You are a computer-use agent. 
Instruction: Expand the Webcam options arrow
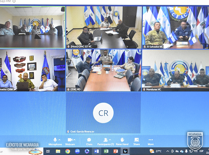74,140
